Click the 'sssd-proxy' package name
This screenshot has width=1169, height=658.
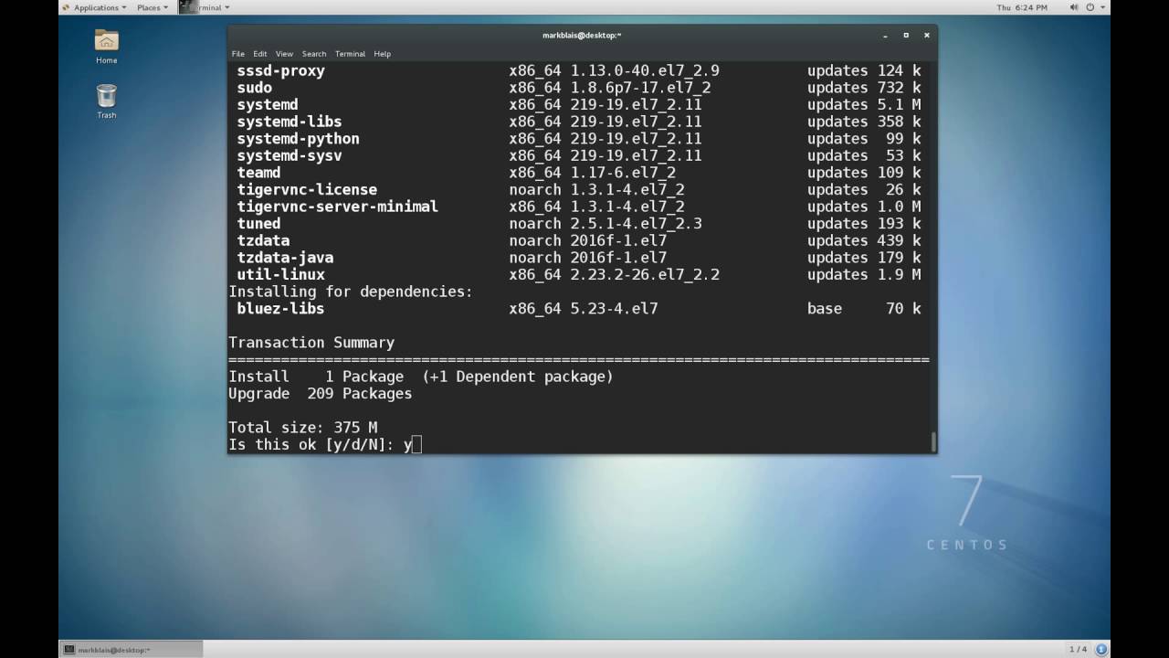tap(281, 71)
